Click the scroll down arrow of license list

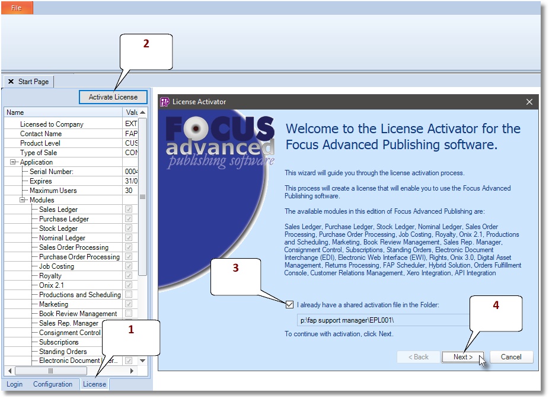tap(142, 361)
